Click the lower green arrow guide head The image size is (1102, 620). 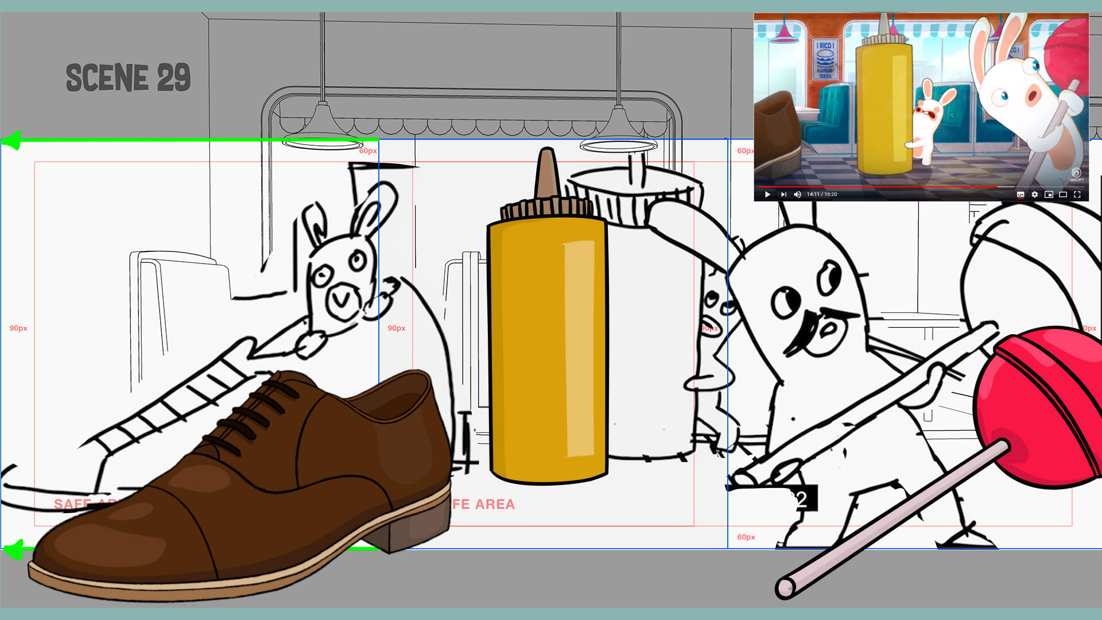pos(13,549)
